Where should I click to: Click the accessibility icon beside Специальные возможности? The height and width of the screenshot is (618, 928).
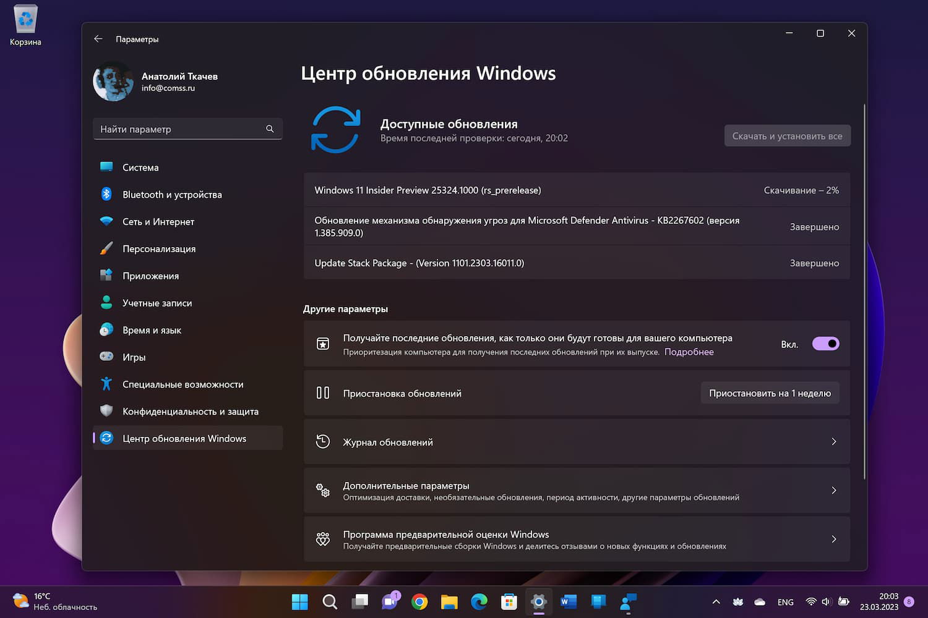pos(106,384)
